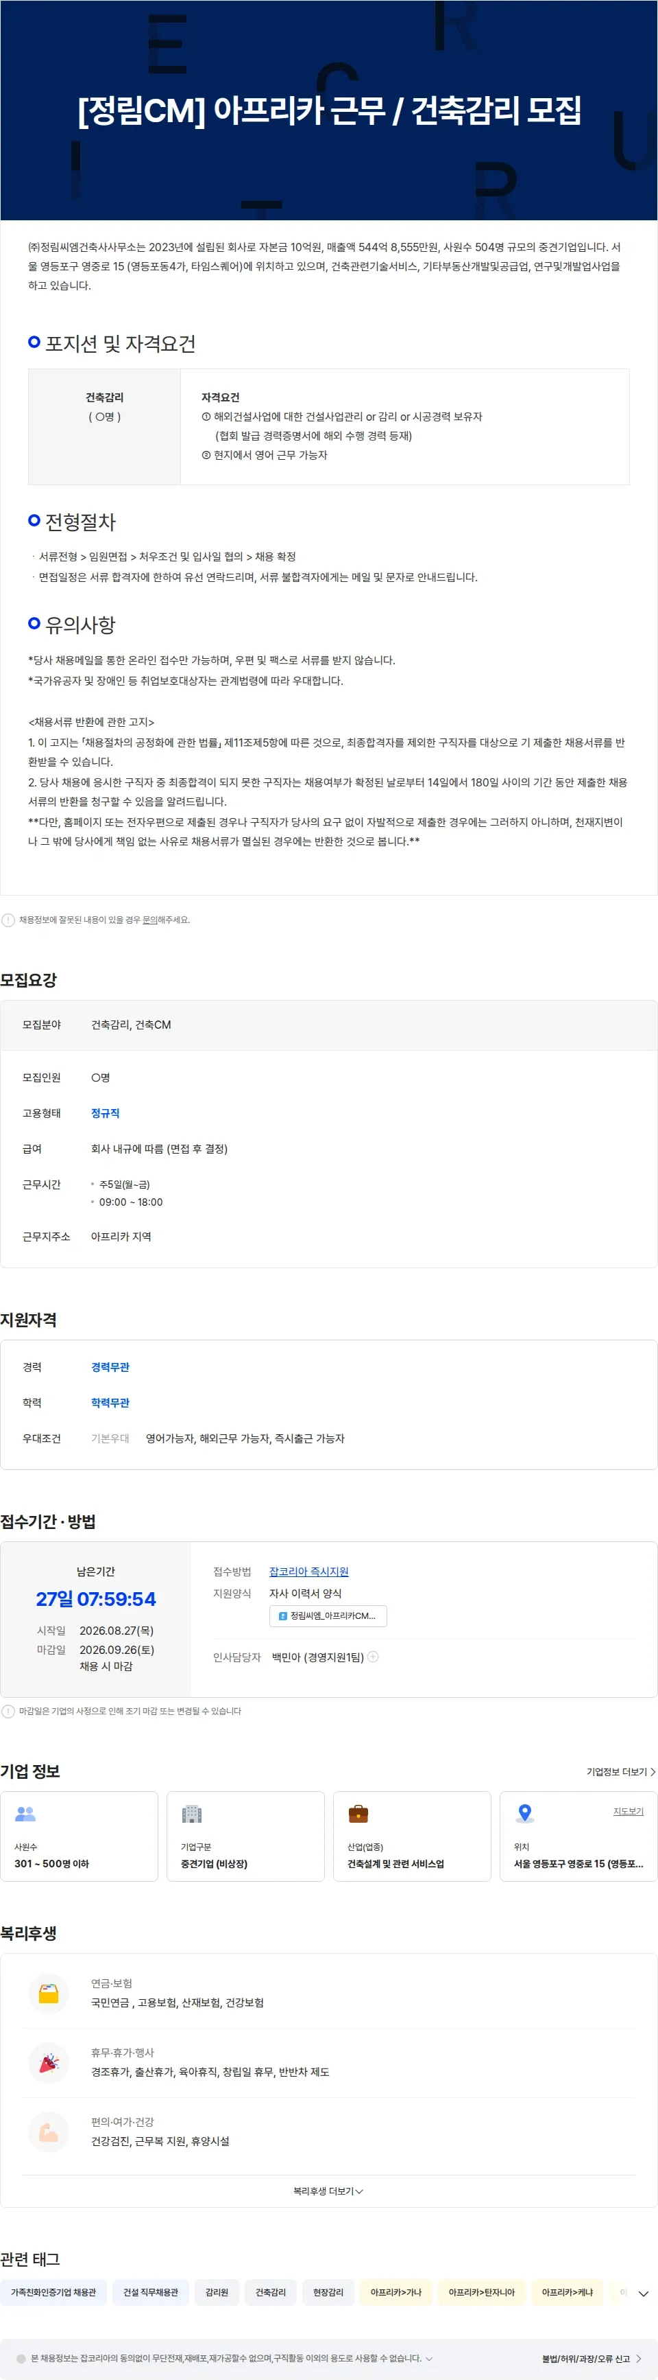This screenshot has width=658, height=2380.
Task: Click the info icon beside 채용정보에 잘못된 내용이
Action: tap(8, 920)
